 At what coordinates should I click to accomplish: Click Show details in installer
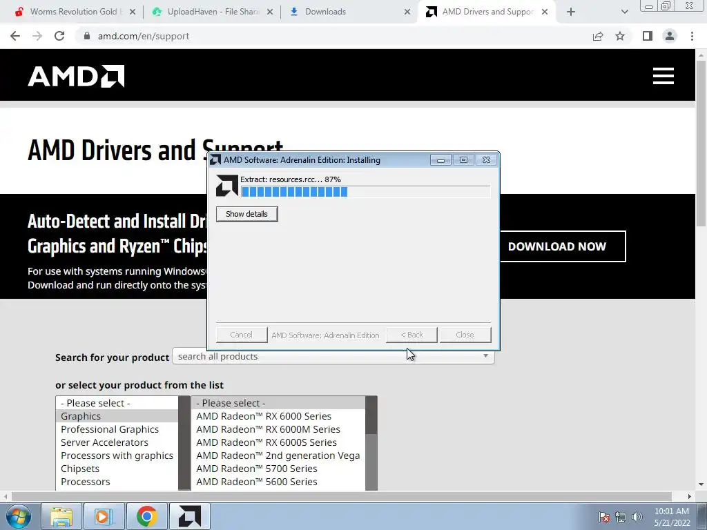[246, 214]
